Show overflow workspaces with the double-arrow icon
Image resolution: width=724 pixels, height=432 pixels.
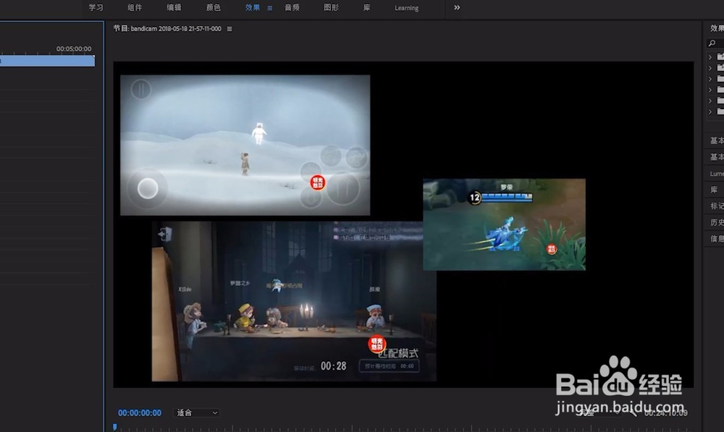[x=457, y=7]
